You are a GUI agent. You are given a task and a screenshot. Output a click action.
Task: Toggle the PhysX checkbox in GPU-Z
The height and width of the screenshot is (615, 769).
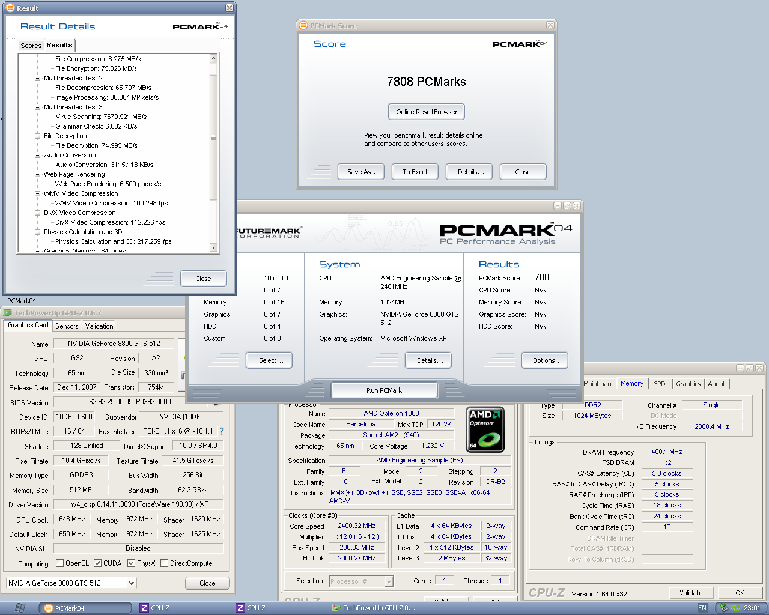(x=131, y=563)
